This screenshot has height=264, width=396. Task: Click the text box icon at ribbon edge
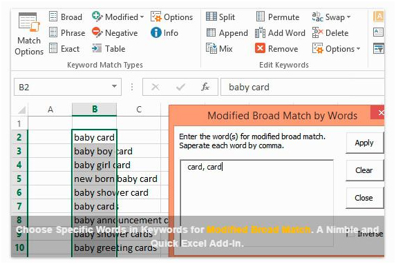pos(378,32)
